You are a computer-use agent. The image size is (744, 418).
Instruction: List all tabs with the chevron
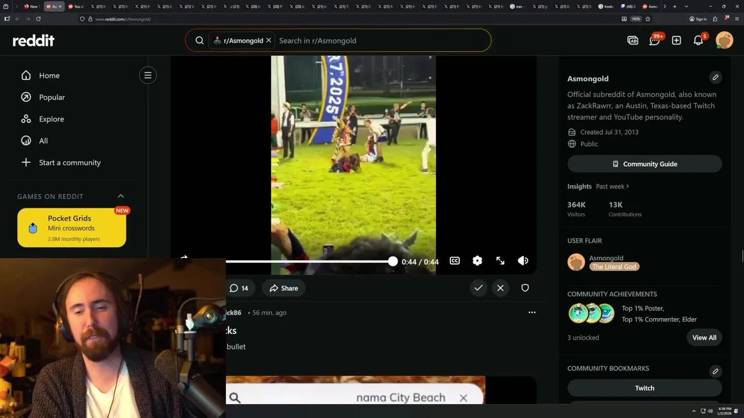(x=686, y=6)
